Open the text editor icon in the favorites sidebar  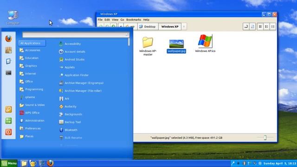coord(8,61)
